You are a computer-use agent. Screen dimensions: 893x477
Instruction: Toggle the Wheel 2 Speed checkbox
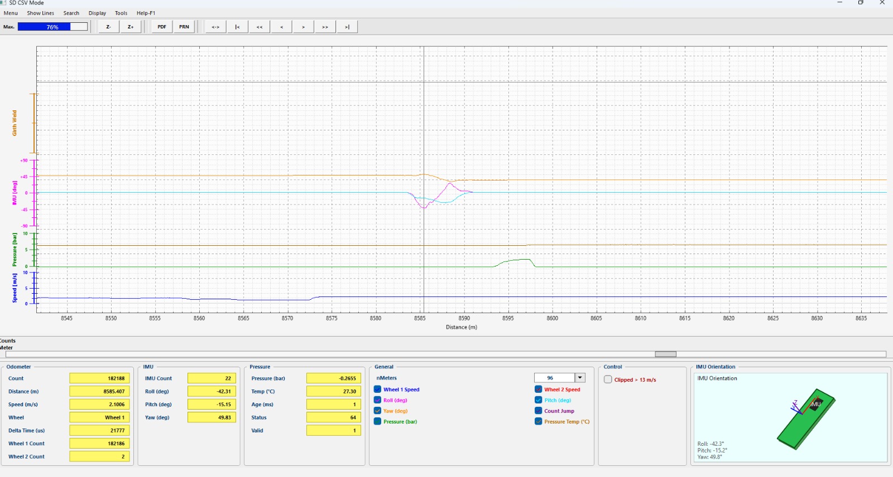click(x=539, y=390)
